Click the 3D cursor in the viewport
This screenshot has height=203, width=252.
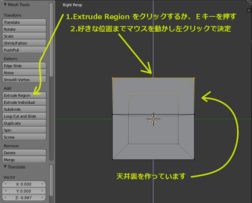pos(153,119)
